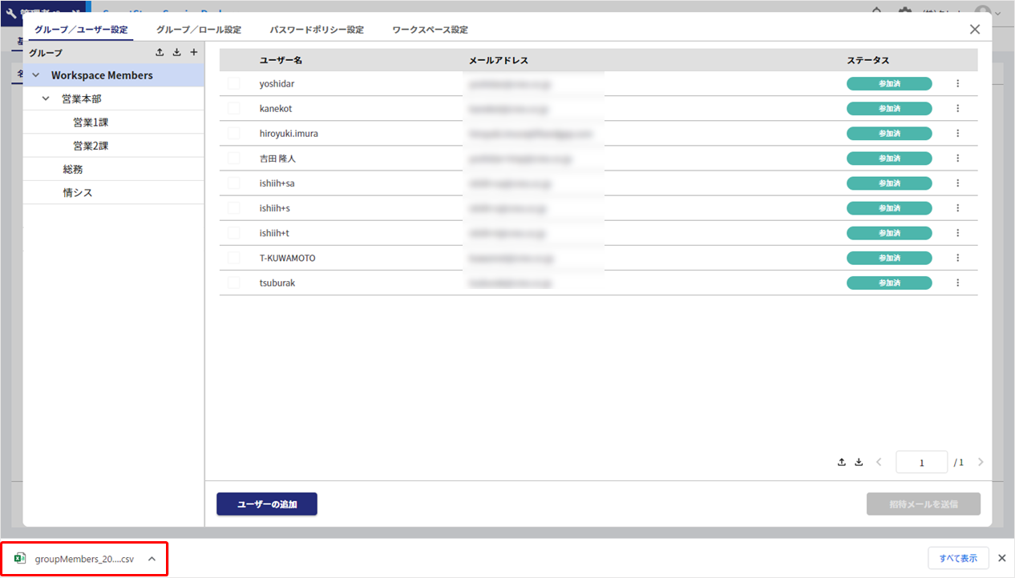Image resolution: width=1015 pixels, height=578 pixels.
Task: Click the group upload icon in グループ header
Action: pos(160,53)
